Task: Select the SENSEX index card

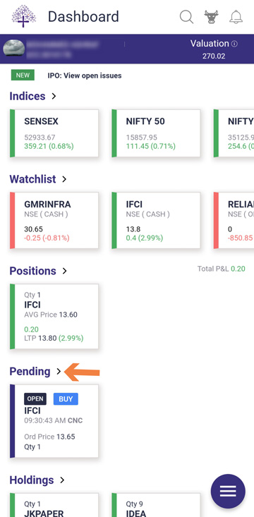Action: [x=54, y=133]
